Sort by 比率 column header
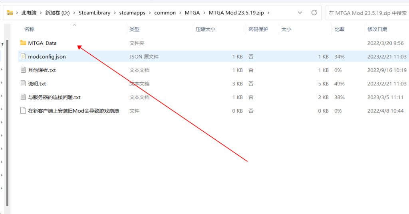 coord(339,29)
